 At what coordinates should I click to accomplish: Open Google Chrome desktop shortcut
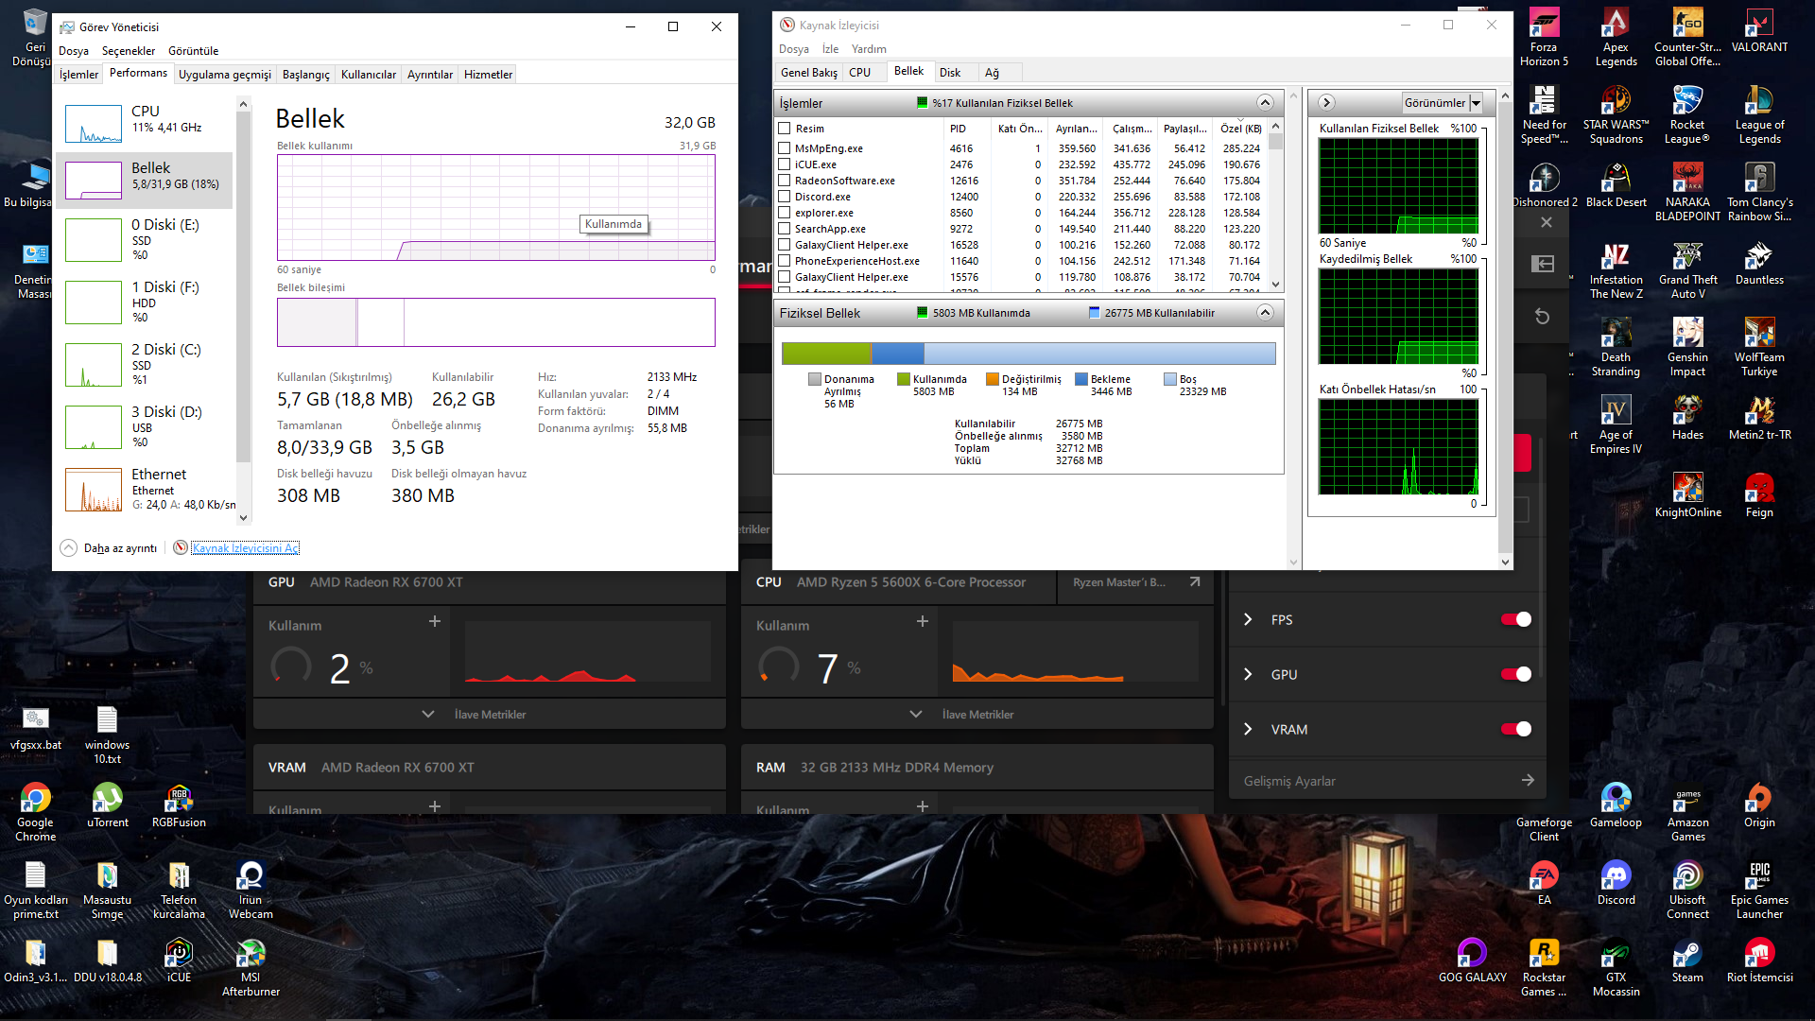(35, 813)
